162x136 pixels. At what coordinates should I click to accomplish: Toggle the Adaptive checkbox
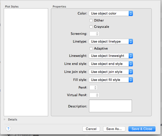[91, 49]
